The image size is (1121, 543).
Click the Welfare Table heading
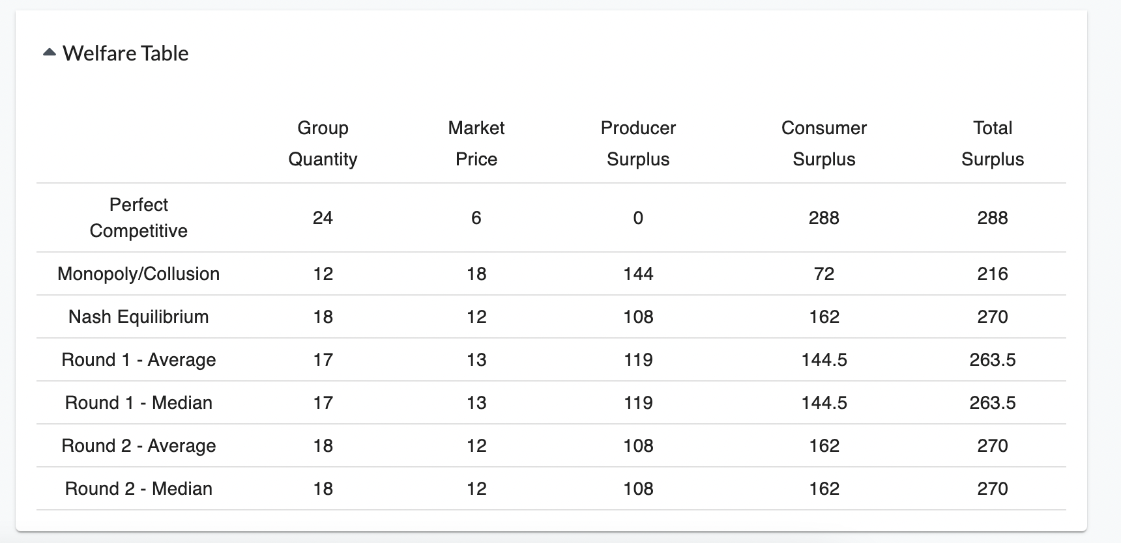126,53
